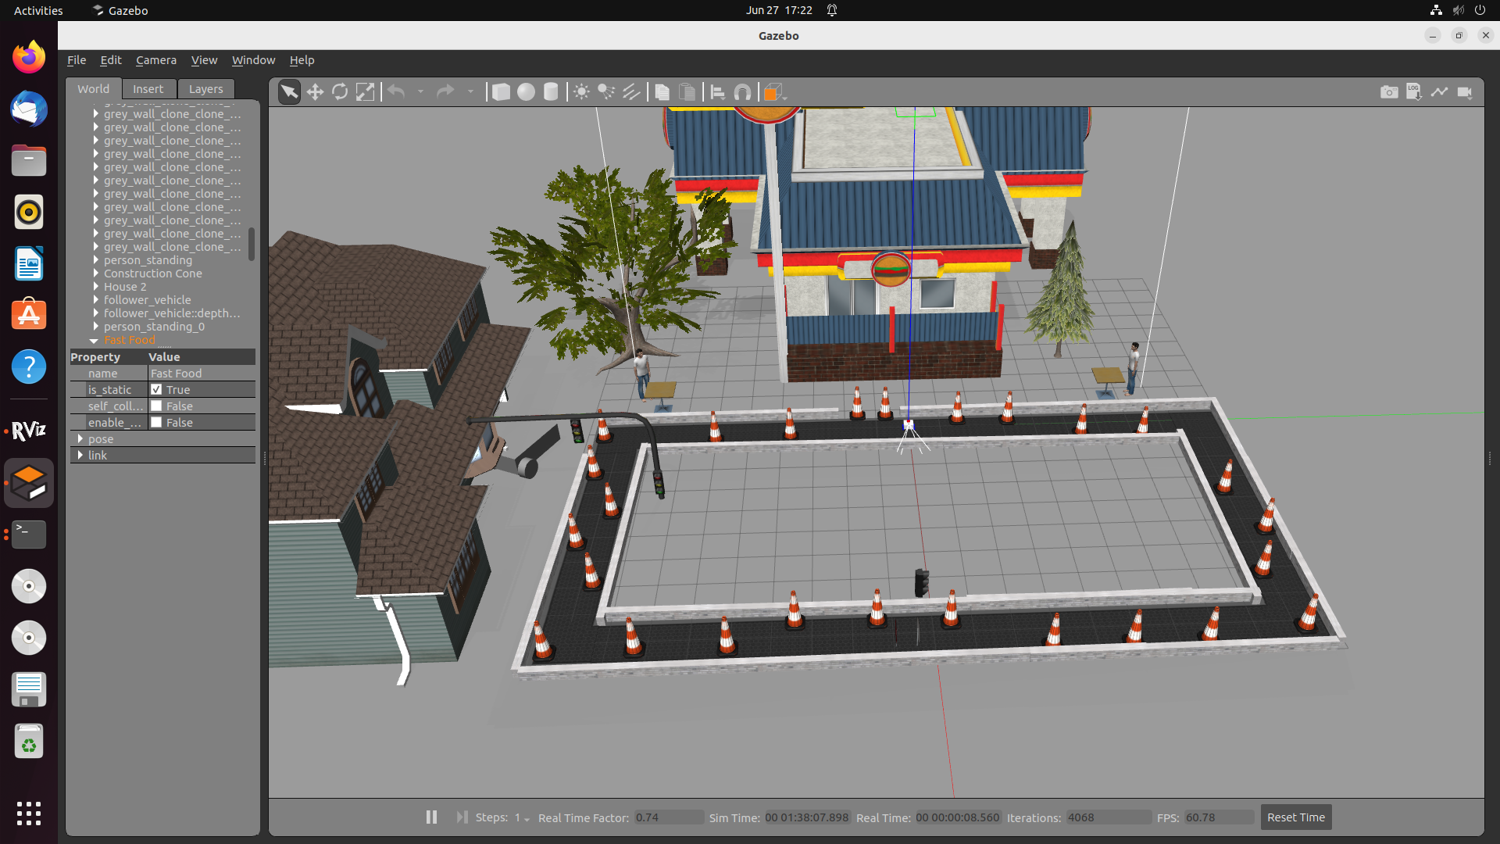1500x844 pixels.
Task: Insert a sphere into the scene
Action: [x=526, y=91]
